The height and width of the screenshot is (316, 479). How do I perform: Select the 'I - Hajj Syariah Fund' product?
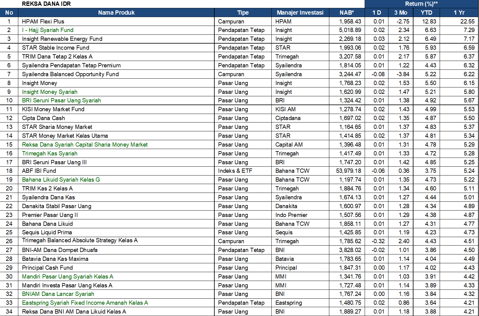click(x=48, y=30)
